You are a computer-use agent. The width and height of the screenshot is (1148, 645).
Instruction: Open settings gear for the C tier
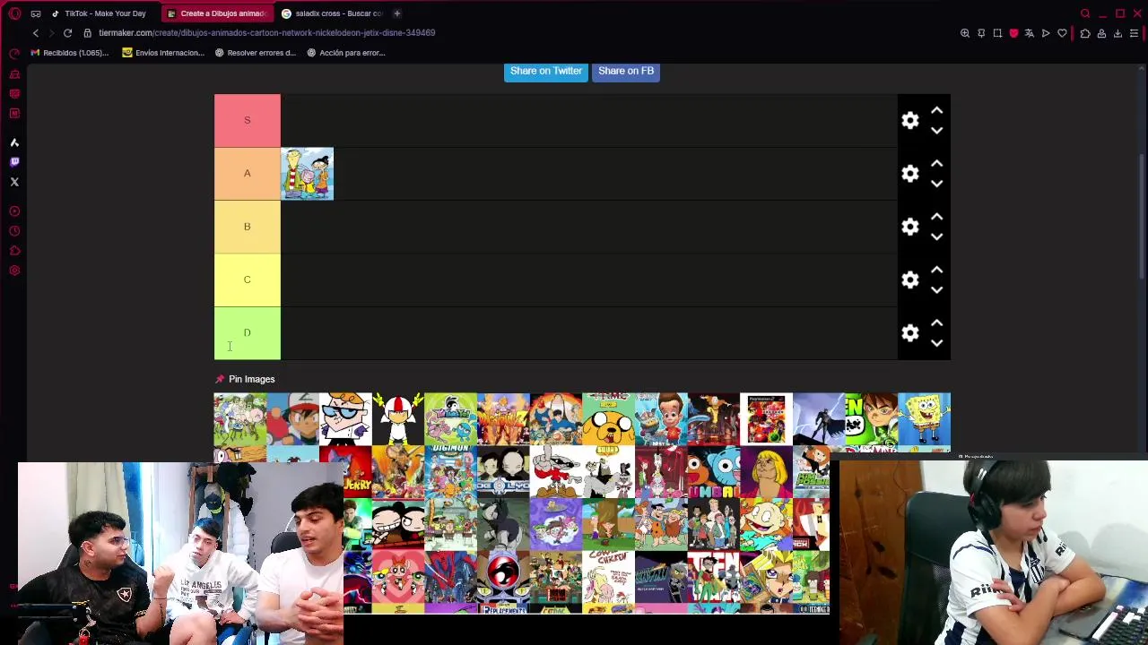point(910,280)
